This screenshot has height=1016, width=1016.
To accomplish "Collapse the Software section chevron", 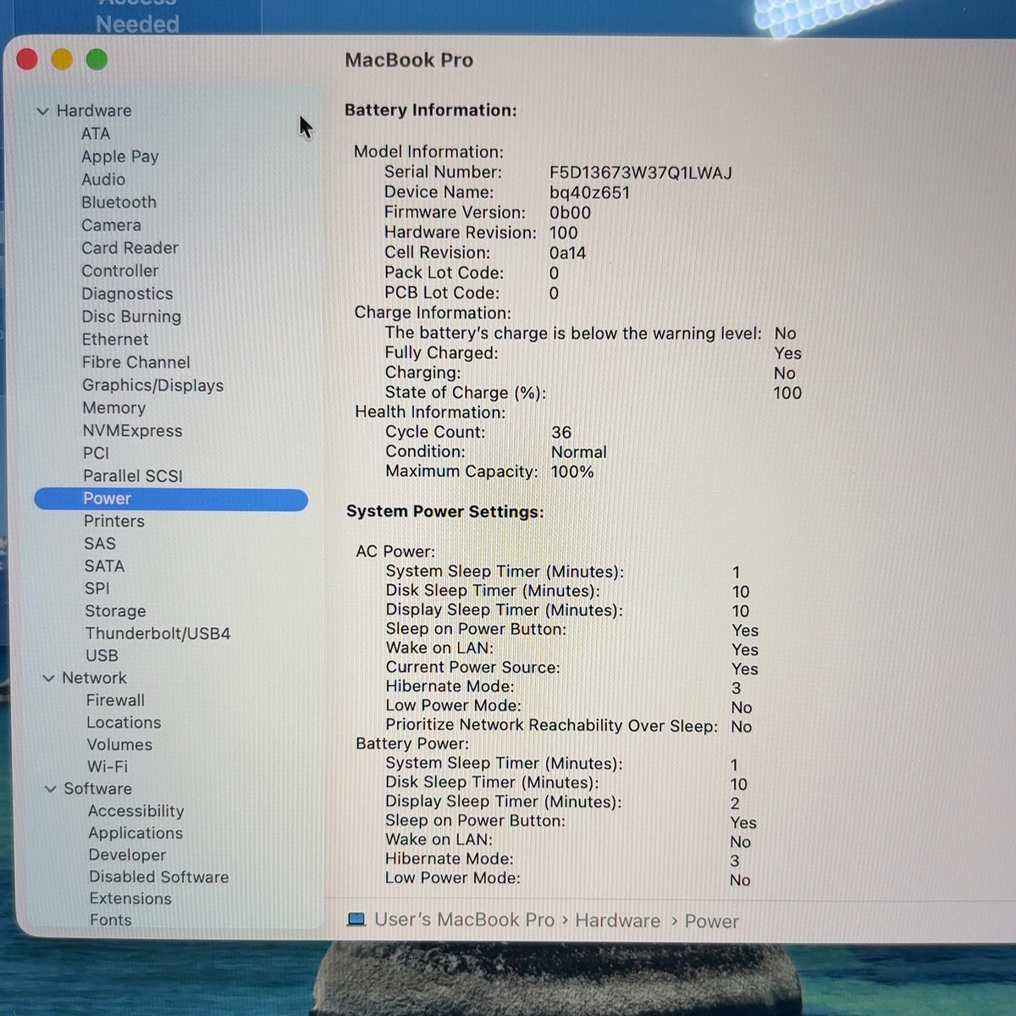I will point(50,789).
